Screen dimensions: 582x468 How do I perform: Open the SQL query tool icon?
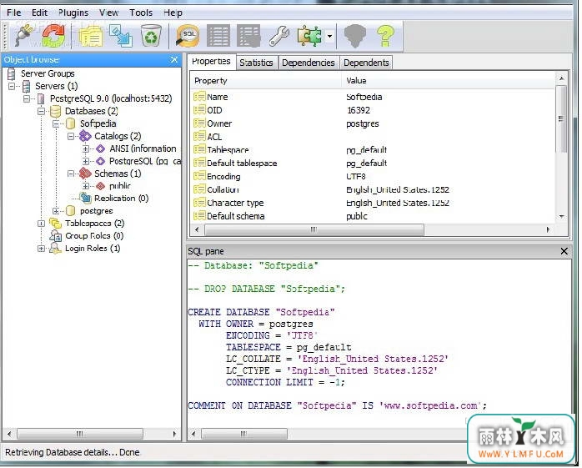point(188,36)
